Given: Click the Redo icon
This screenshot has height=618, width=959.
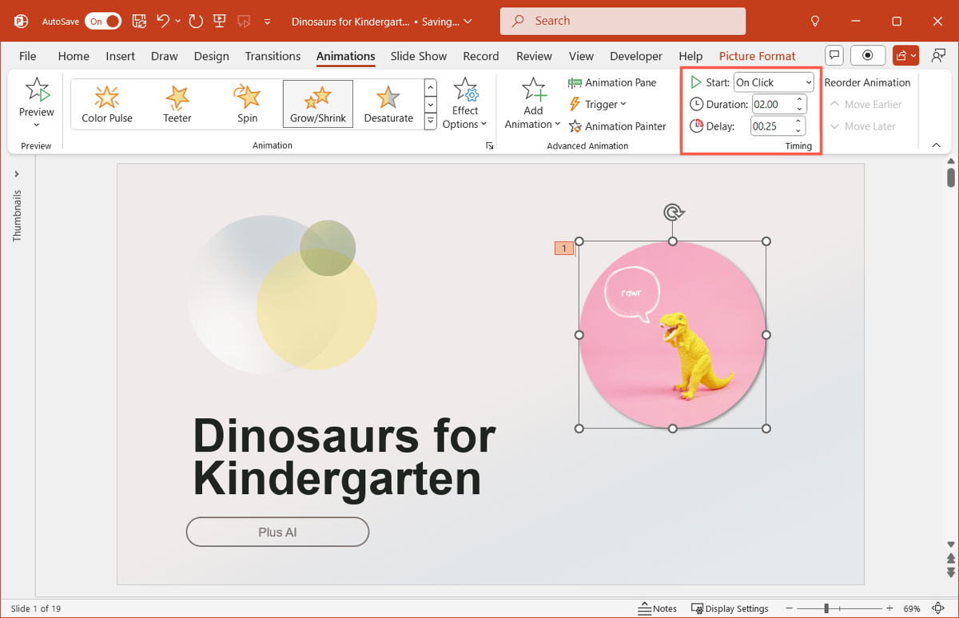Looking at the screenshot, I should pyautogui.click(x=196, y=22).
